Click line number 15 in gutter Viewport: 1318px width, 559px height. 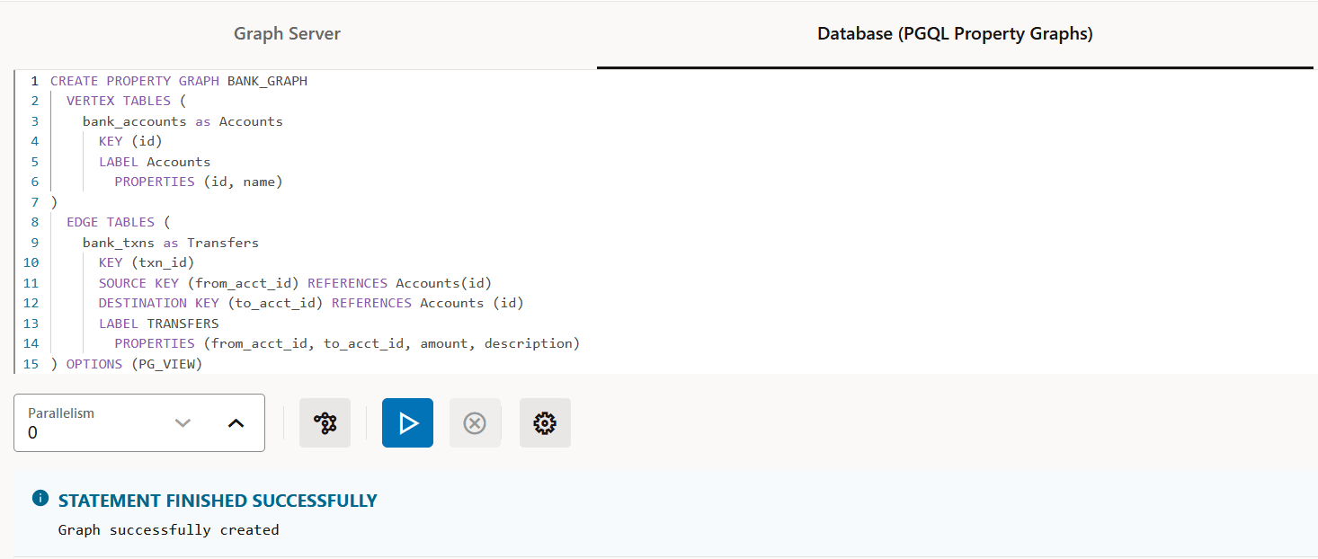31,364
